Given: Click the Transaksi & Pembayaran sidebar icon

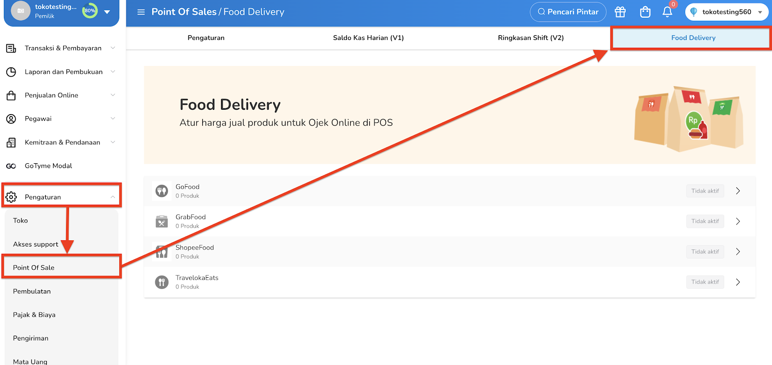Looking at the screenshot, I should click(11, 48).
